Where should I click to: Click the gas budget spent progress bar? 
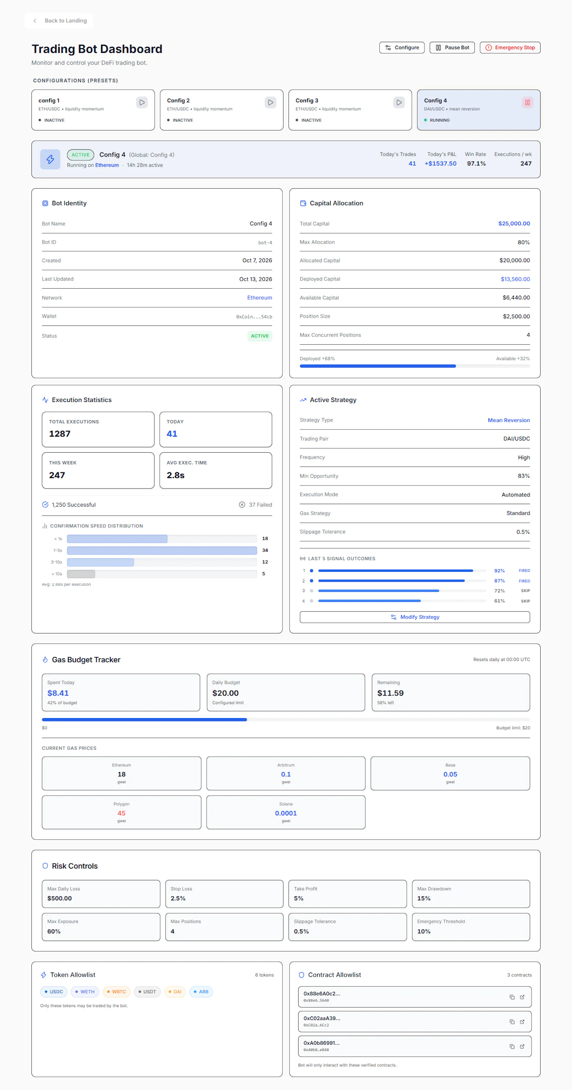click(x=286, y=719)
